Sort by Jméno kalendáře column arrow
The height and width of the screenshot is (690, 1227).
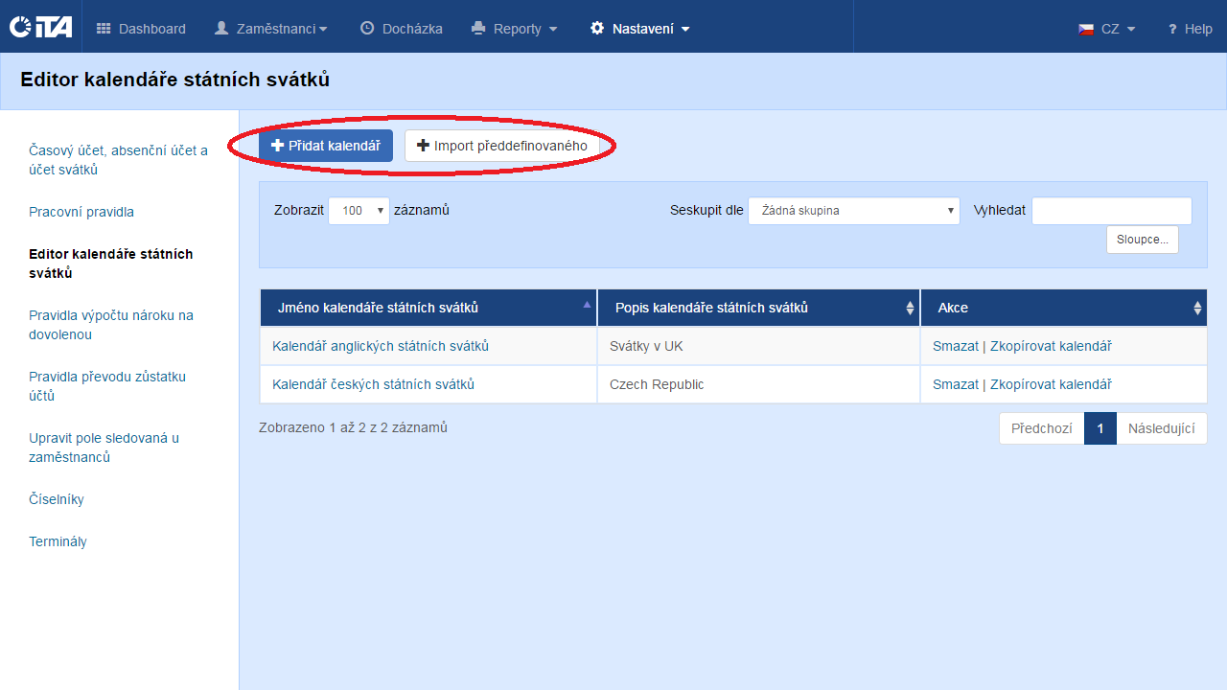[x=587, y=305]
